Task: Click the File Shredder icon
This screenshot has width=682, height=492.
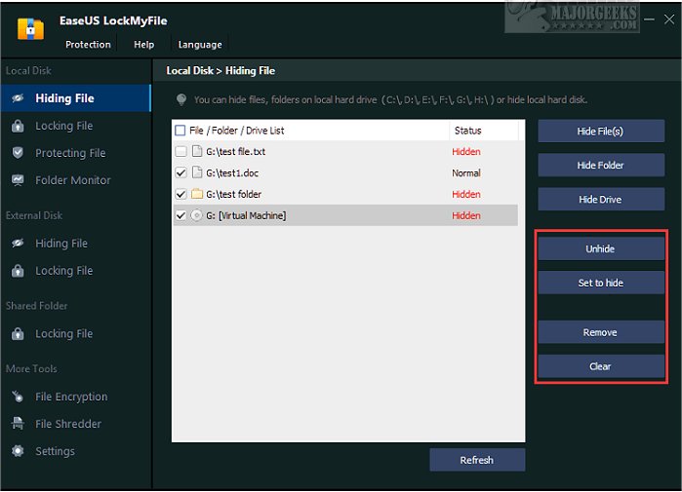Action: (18, 424)
